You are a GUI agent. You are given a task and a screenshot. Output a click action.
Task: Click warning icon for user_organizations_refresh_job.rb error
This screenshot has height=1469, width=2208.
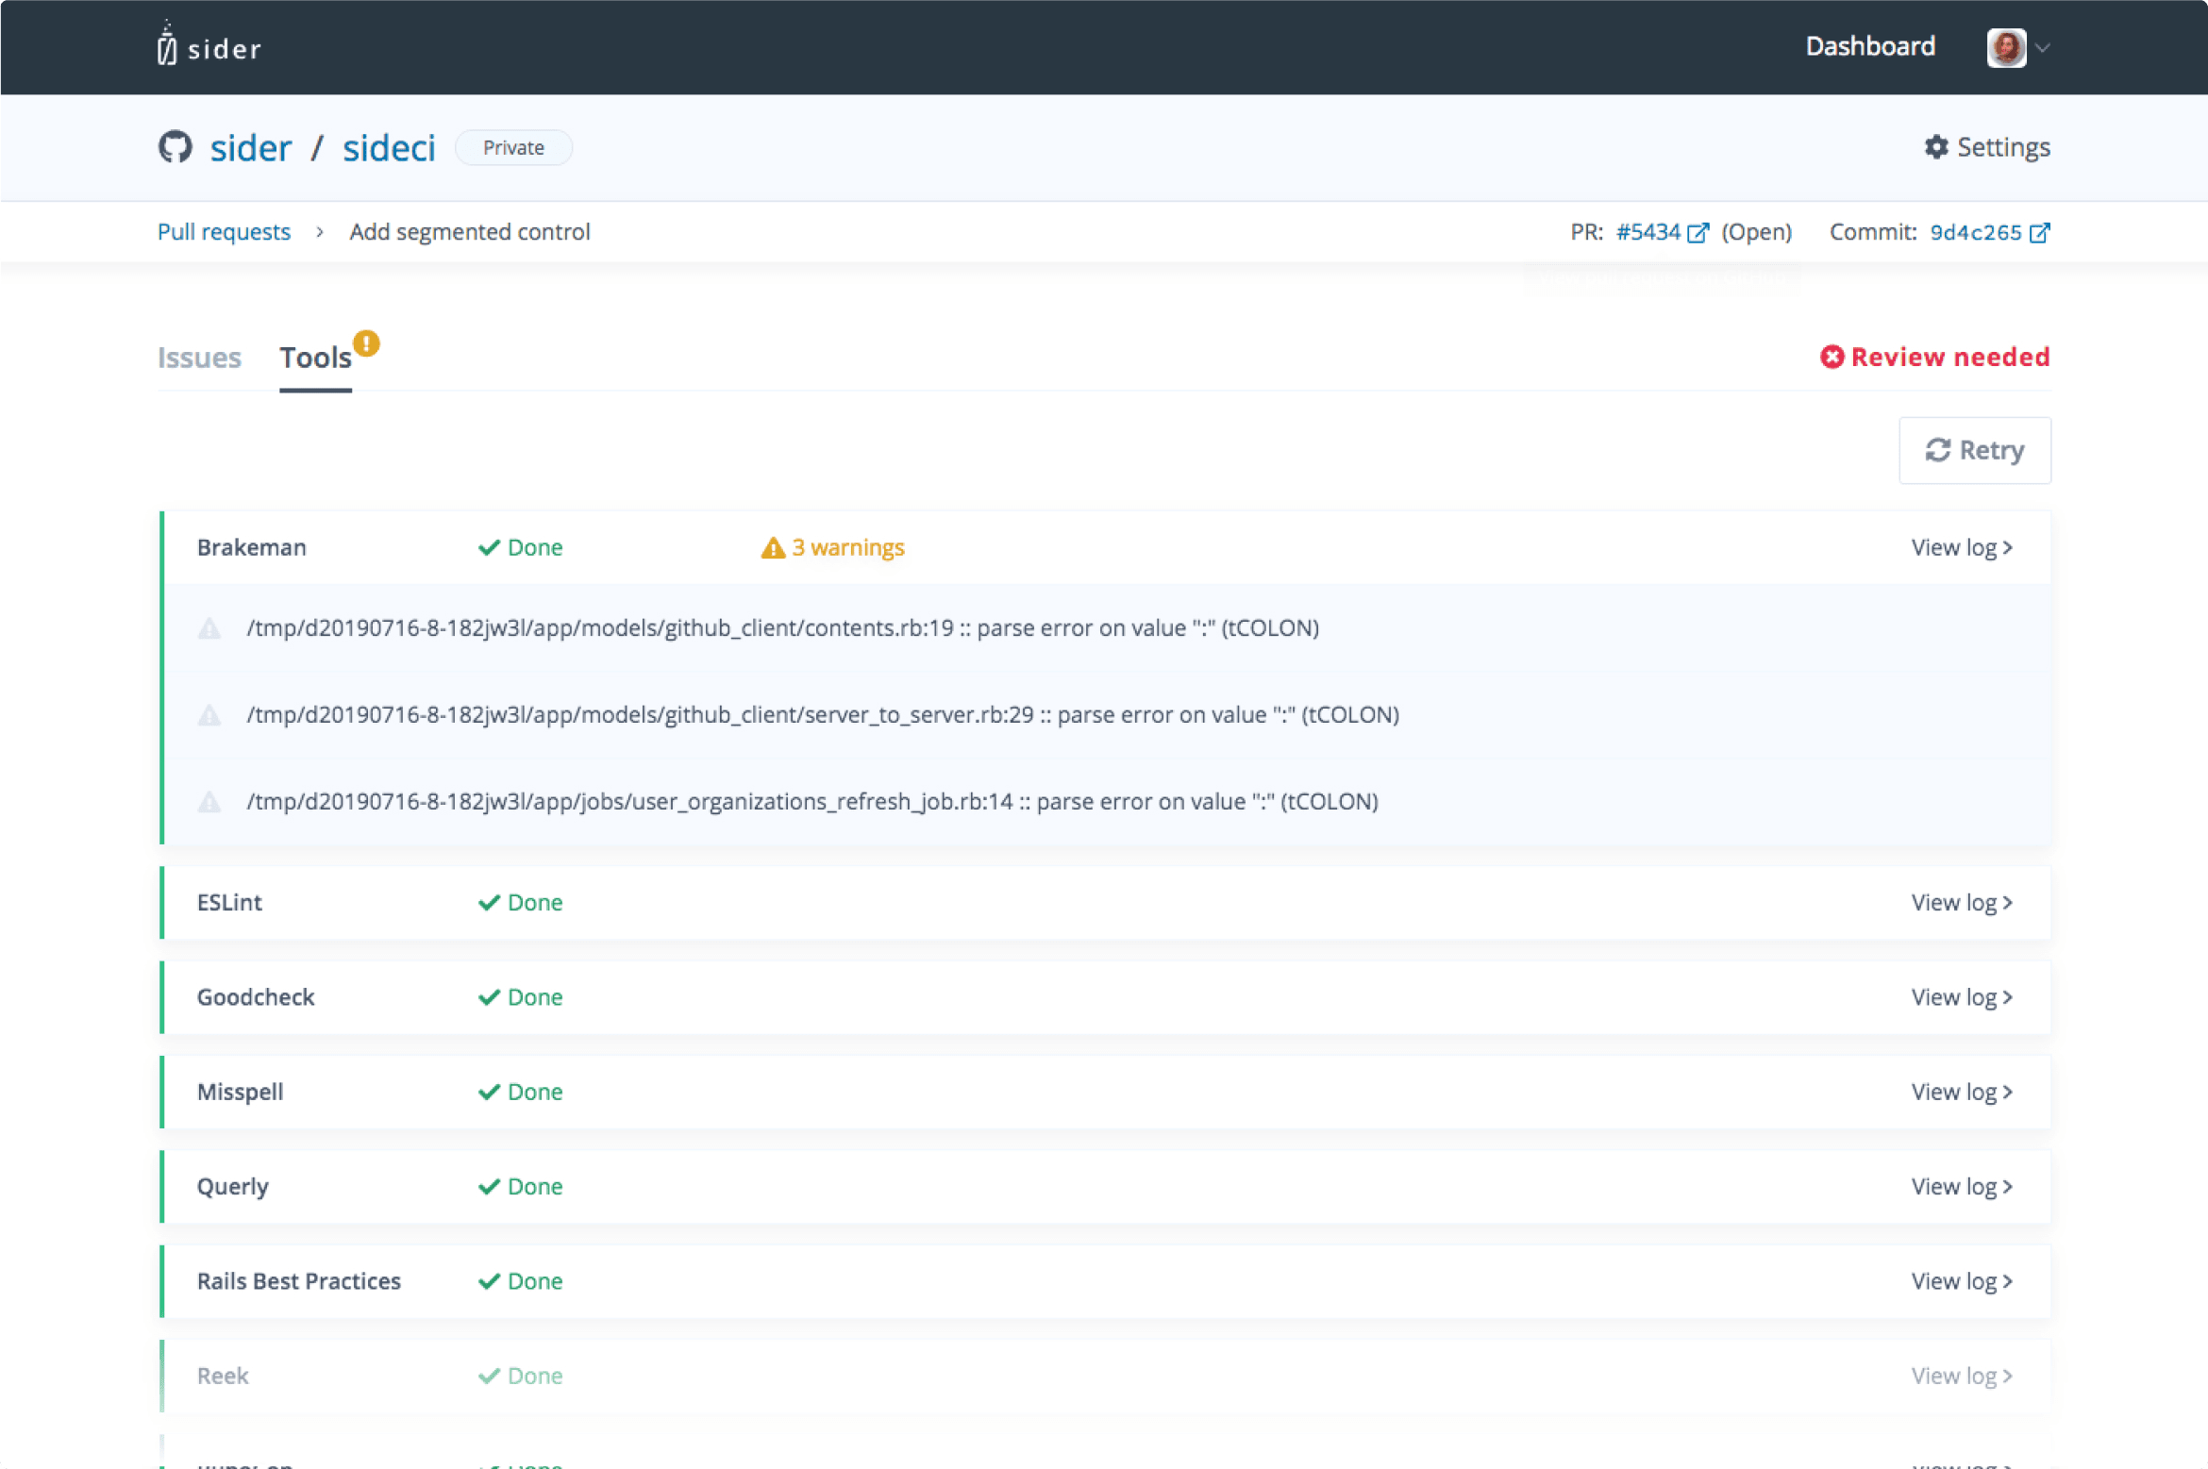[x=209, y=802]
